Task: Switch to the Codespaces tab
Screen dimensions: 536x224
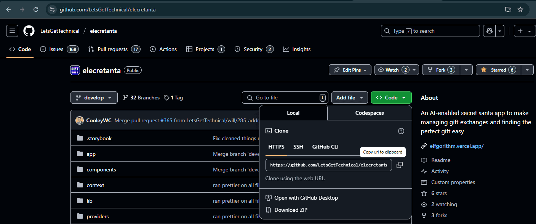Action: (370, 113)
